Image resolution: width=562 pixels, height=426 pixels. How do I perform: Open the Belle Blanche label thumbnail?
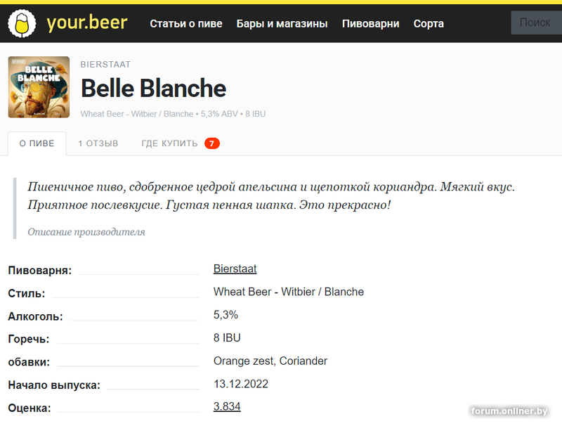[x=39, y=87]
